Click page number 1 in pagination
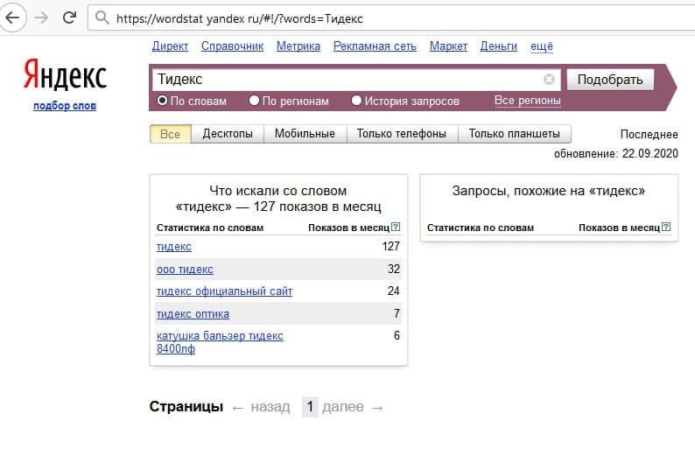 [310, 406]
